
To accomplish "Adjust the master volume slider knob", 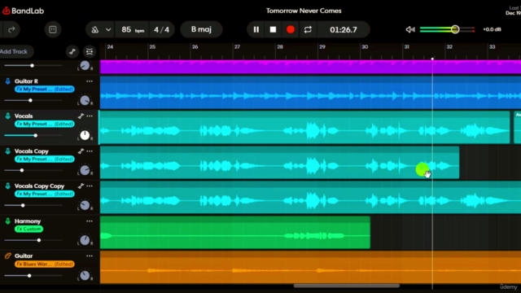I will (x=455, y=29).
